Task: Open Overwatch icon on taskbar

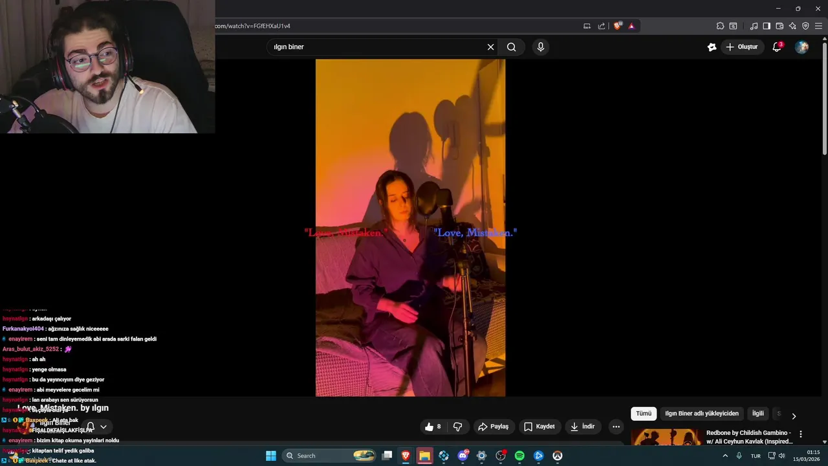Action: 557,456
